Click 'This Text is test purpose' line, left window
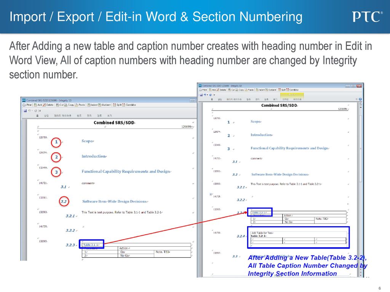 pos(122,212)
